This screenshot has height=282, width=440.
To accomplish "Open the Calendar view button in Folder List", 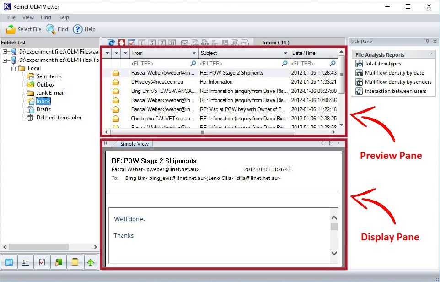I will [9, 262].
